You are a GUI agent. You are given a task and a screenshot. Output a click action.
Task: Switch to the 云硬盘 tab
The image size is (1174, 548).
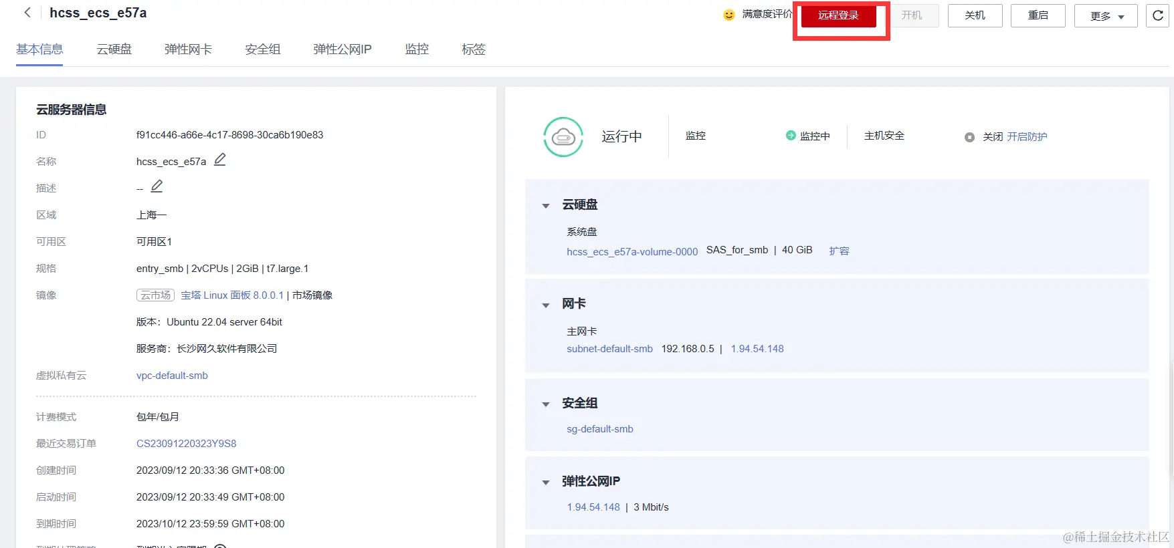point(114,49)
